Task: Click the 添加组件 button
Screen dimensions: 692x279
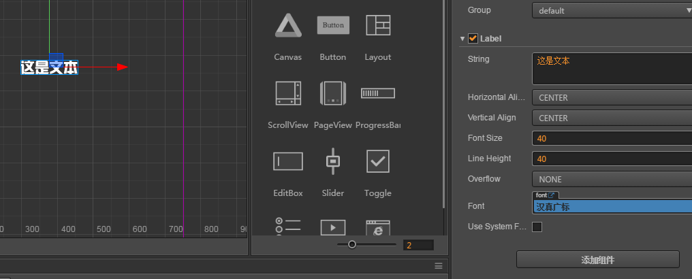Action: click(597, 260)
